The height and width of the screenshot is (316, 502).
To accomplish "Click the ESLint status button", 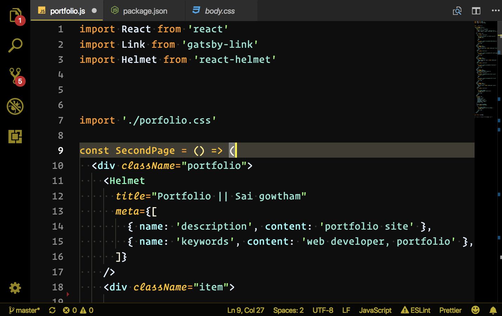I will (x=416, y=310).
